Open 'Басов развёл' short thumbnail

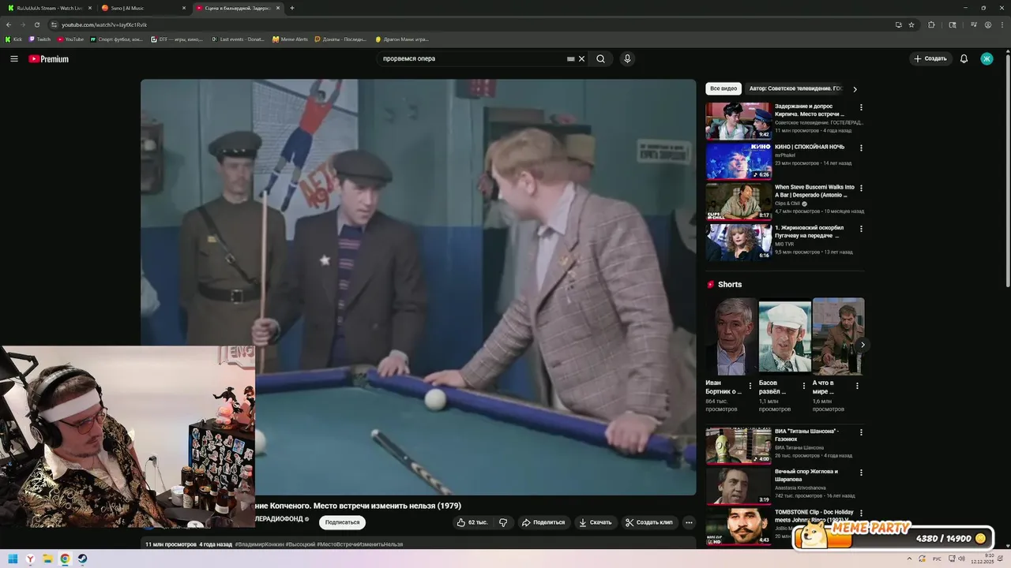coord(785,336)
